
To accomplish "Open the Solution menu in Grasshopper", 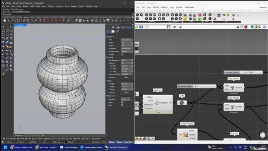I will (164, 7).
